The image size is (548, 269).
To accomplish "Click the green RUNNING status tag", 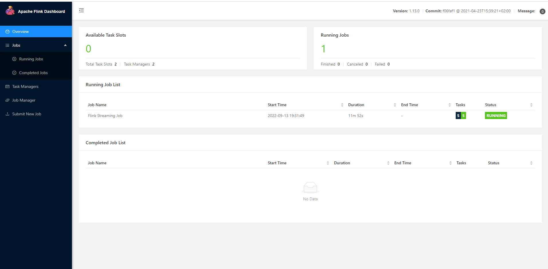I will (496, 116).
